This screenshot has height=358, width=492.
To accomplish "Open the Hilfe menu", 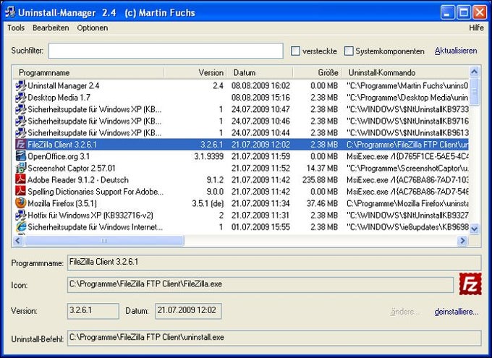I will pyautogui.click(x=476, y=27).
